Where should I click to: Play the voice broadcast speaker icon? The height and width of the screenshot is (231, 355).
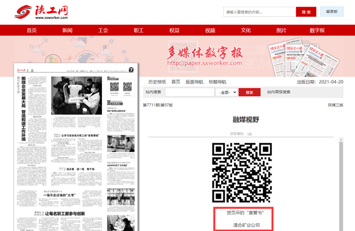click(x=250, y=134)
